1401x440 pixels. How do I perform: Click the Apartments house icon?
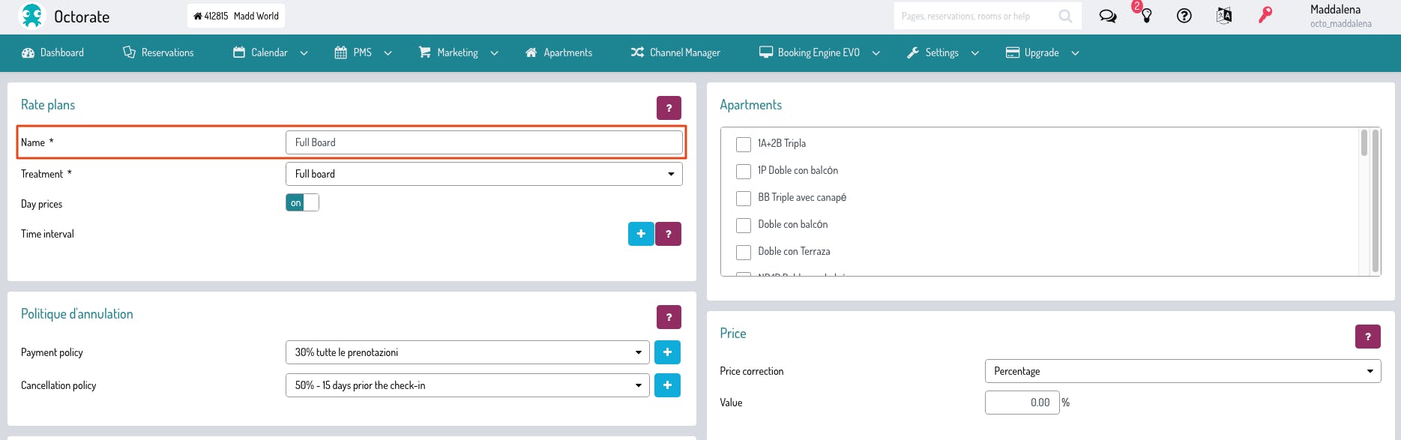[531, 52]
